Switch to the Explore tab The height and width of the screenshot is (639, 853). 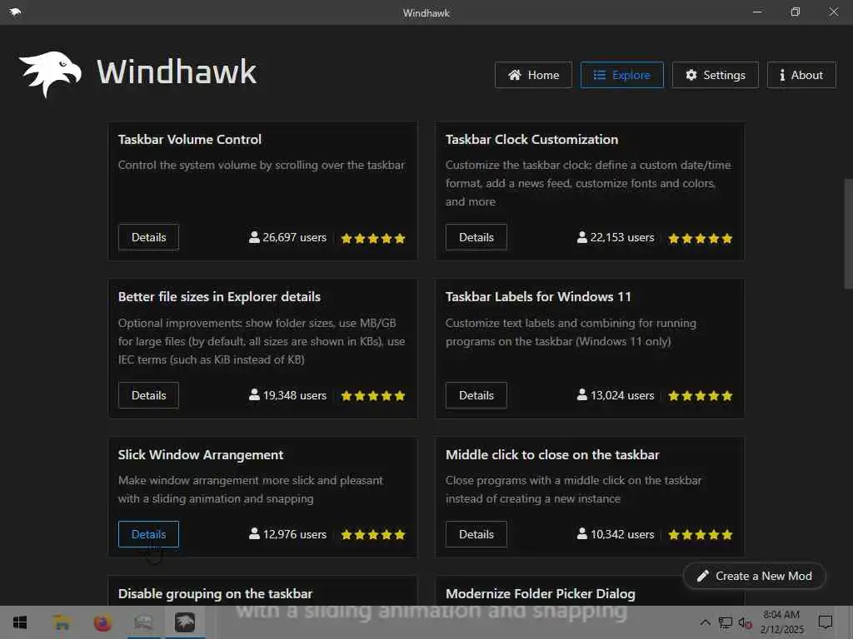pyautogui.click(x=621, y=75)
